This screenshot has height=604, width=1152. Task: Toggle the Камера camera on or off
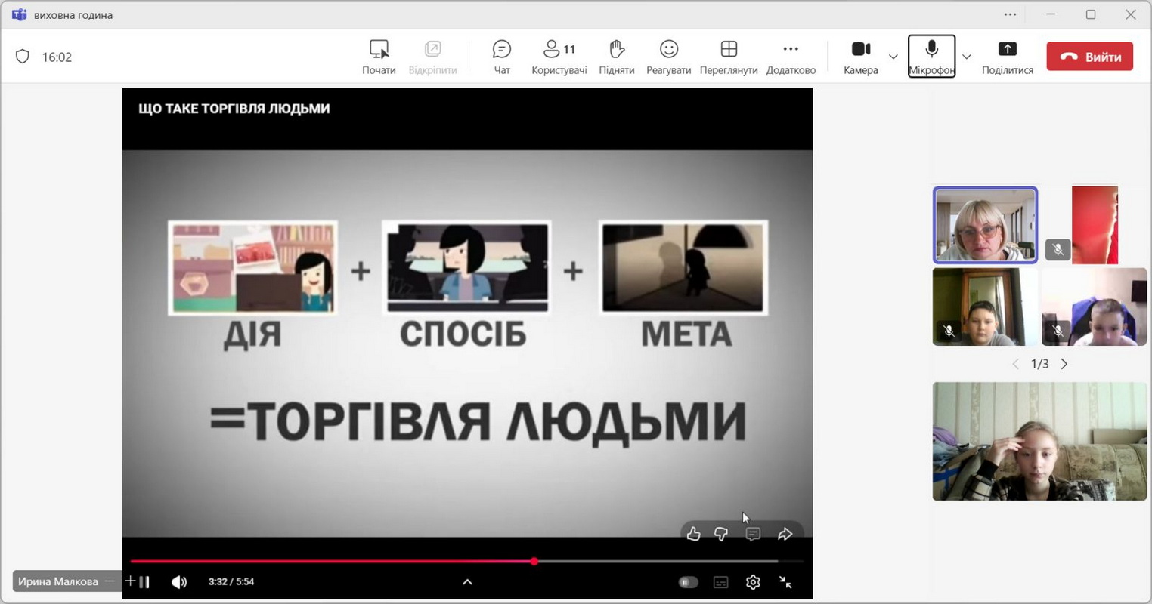860,57
